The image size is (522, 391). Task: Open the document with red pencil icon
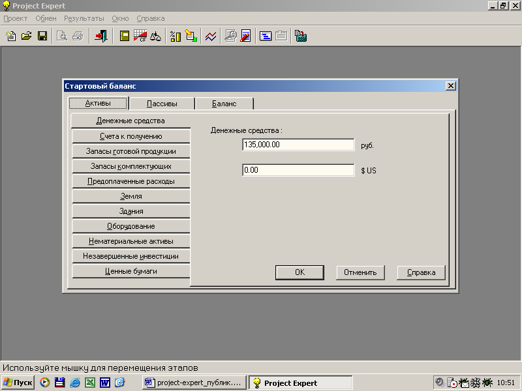click(246, 36)
